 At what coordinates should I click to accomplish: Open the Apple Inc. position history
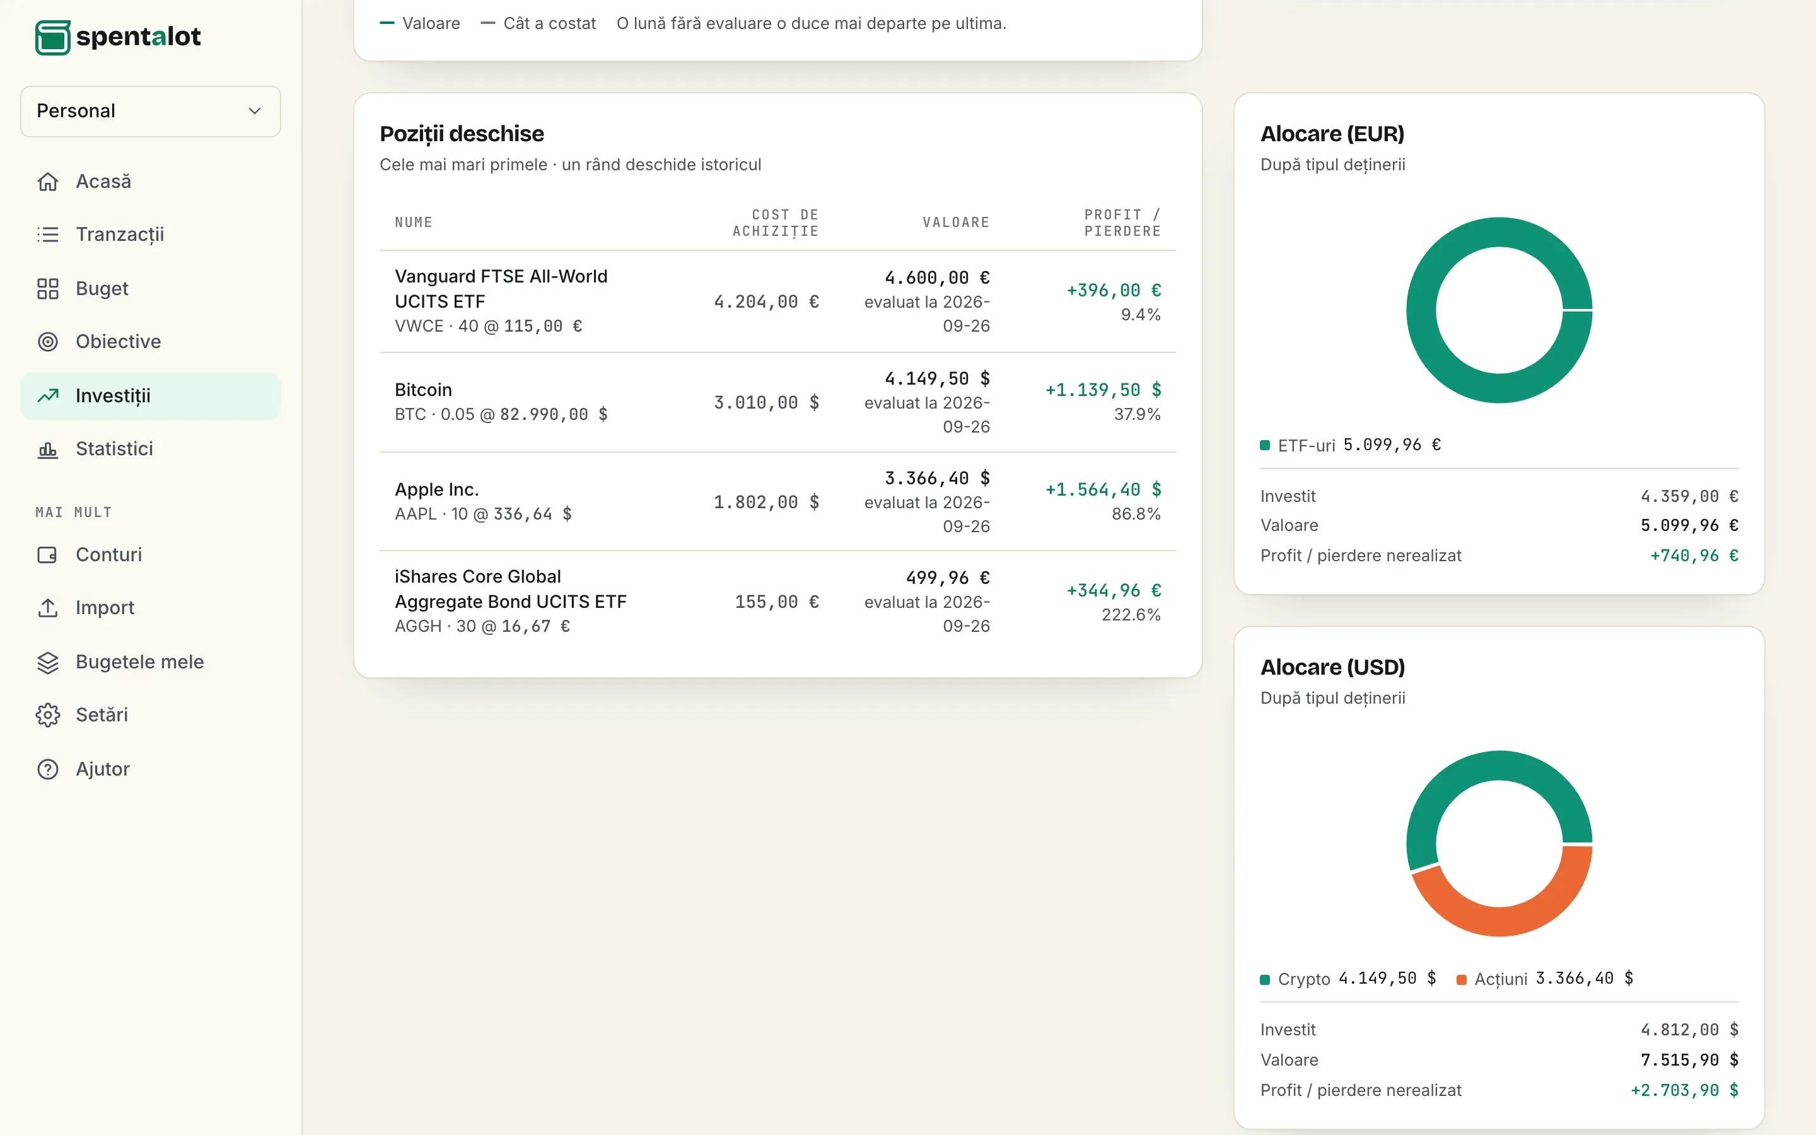(777, 501)
